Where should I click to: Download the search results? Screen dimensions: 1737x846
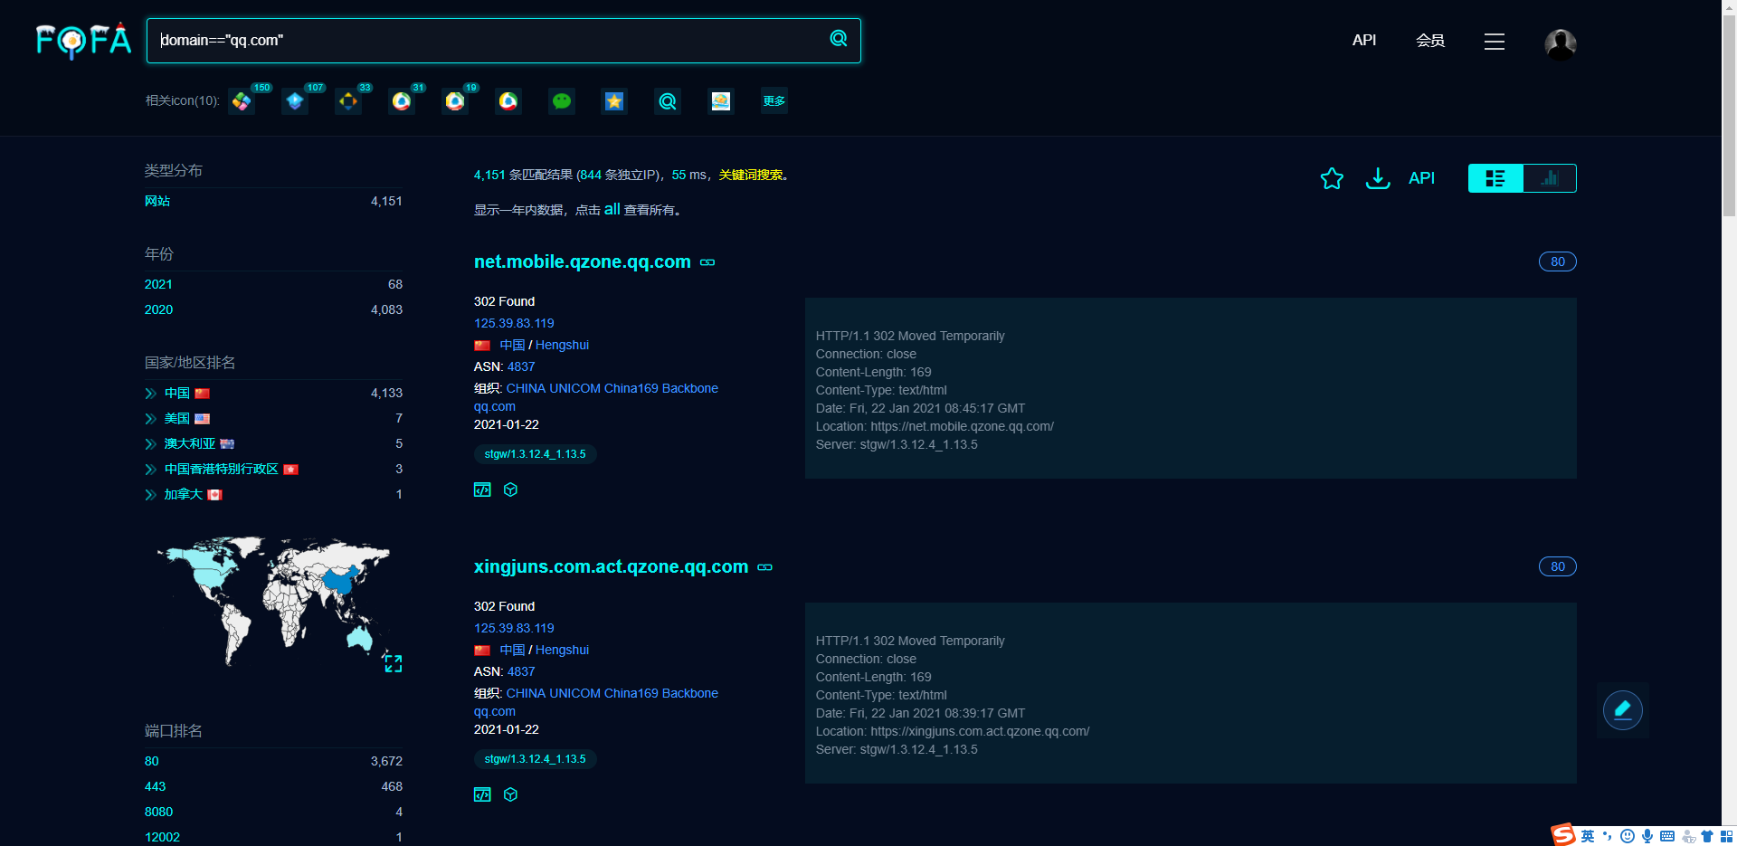point(1378,178)
